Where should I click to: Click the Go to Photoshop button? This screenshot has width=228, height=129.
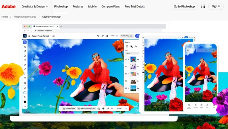(x=184, y=7)
